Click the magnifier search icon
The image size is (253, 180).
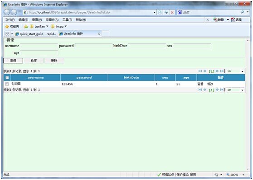click(242, 12)
